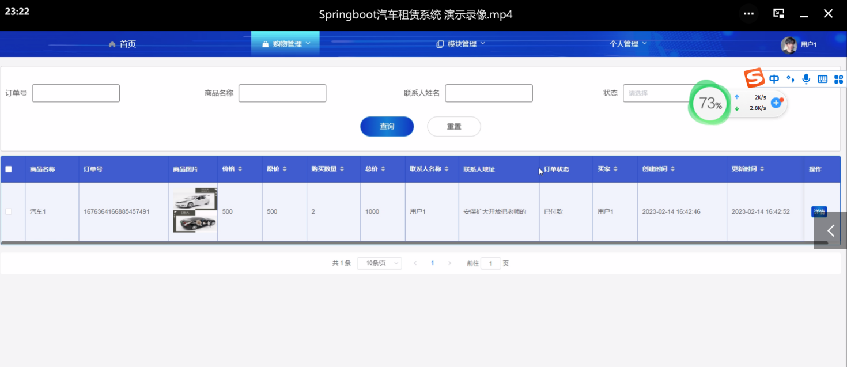Sort the table by 创建时间 column

[672, 169]
